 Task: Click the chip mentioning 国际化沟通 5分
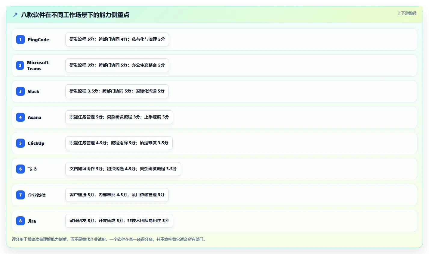tap(117, 91)
